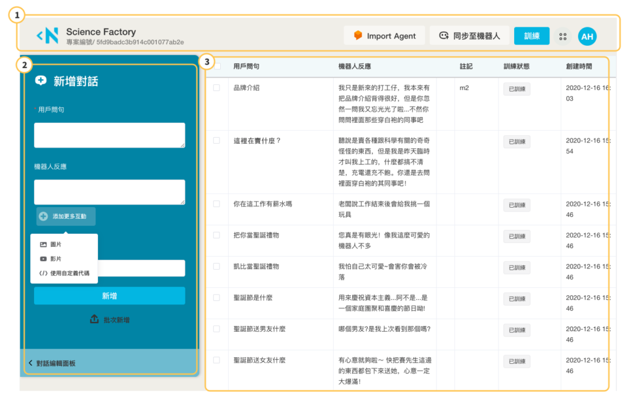
Task: Click the input field above the 新增 button
Action: (141, 268)
